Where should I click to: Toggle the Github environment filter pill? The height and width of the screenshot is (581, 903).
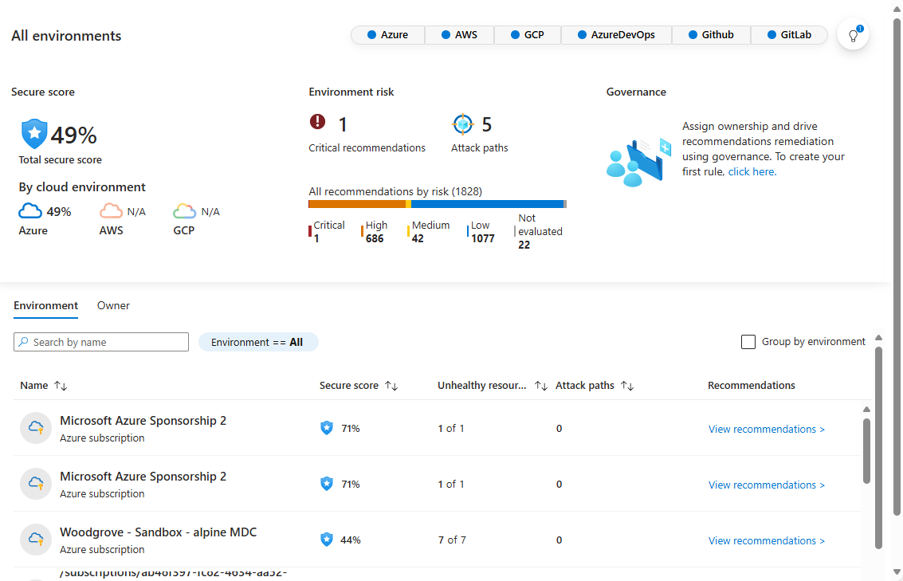pyautogui.click(x=711, y=35)
